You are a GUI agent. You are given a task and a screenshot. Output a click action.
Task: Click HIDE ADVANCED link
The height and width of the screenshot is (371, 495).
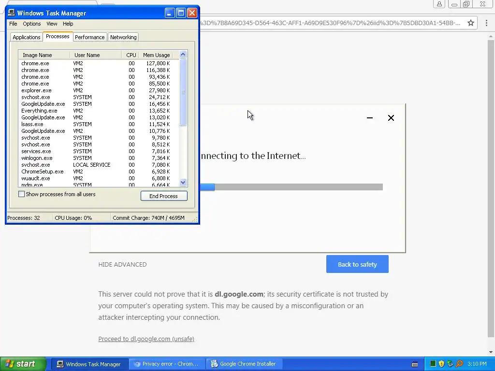pos(122,264)
